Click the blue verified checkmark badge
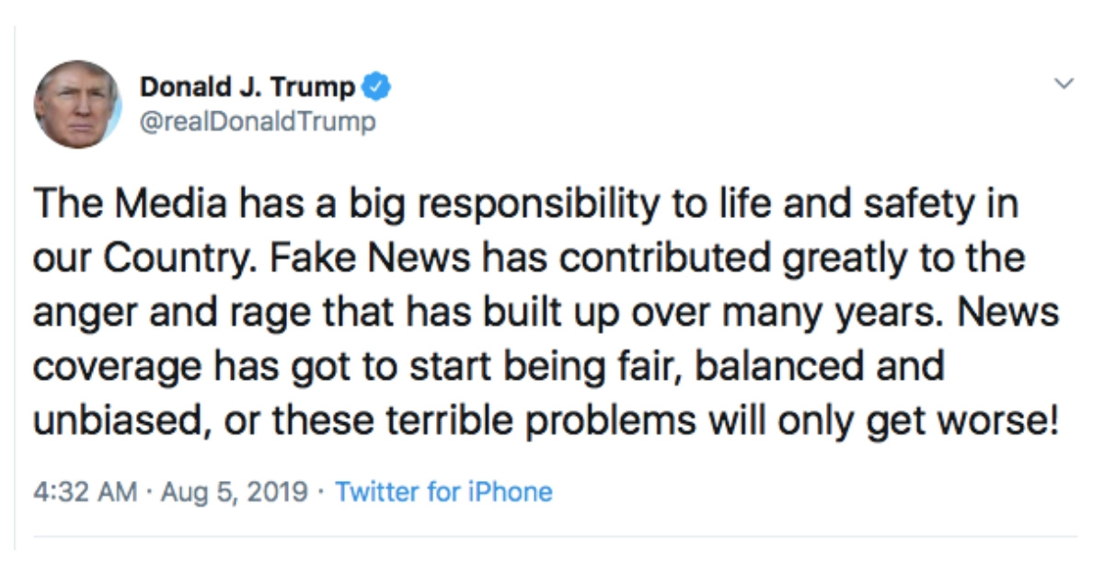Screen dimensions: 1104x574 [376, 87]
